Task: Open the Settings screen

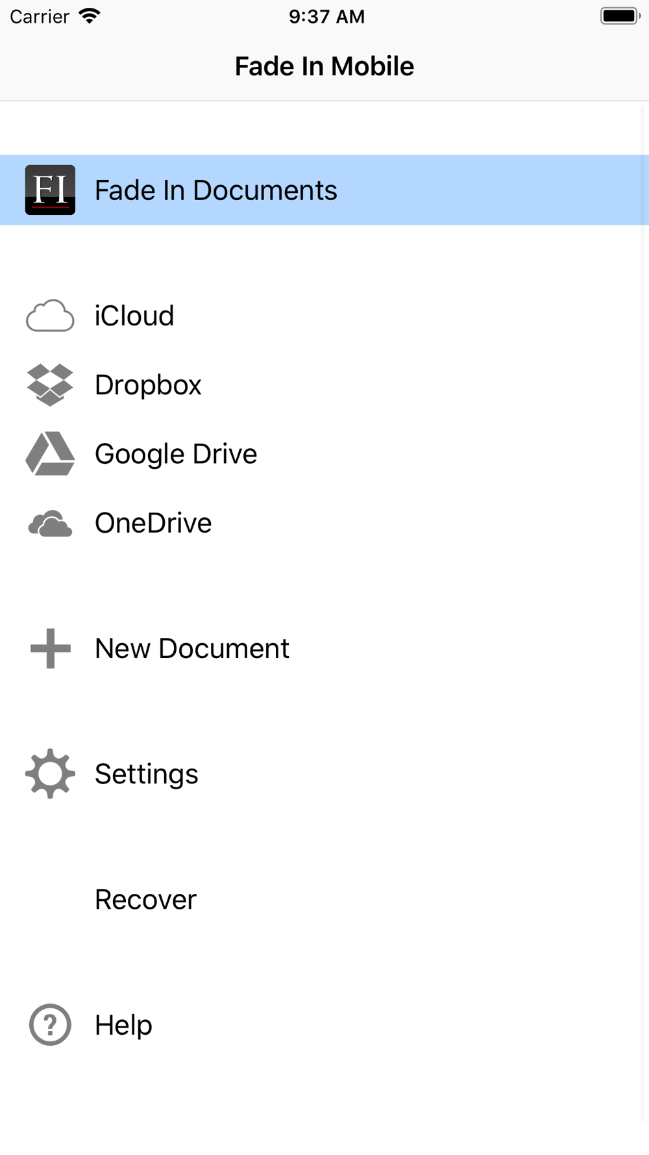Action: [x=324, y=774]
